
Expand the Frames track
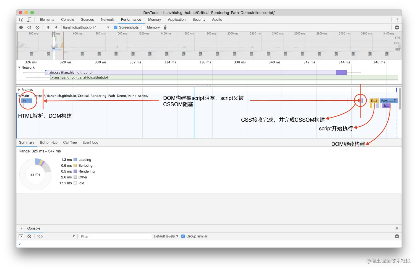[19, 90]
